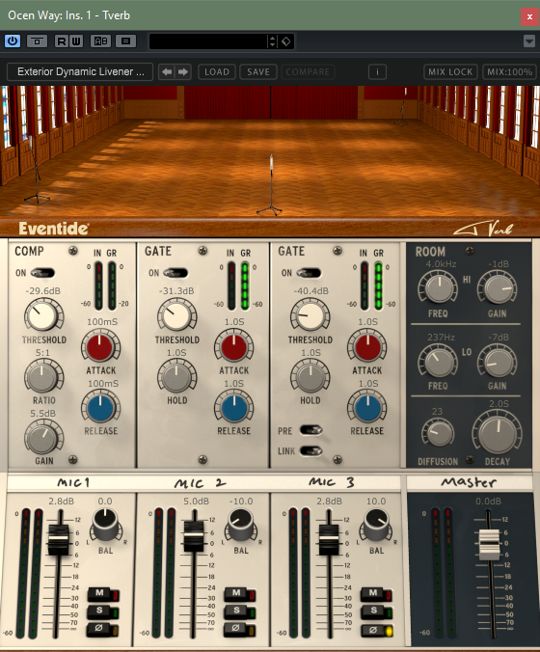Click the Mic 2 BAL knob

(x=241, y=526)
